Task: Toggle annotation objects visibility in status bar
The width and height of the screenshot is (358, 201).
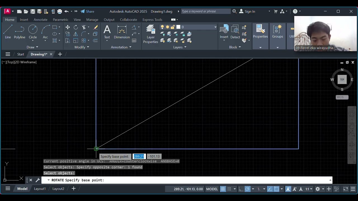Action: [x=288, y=189]
